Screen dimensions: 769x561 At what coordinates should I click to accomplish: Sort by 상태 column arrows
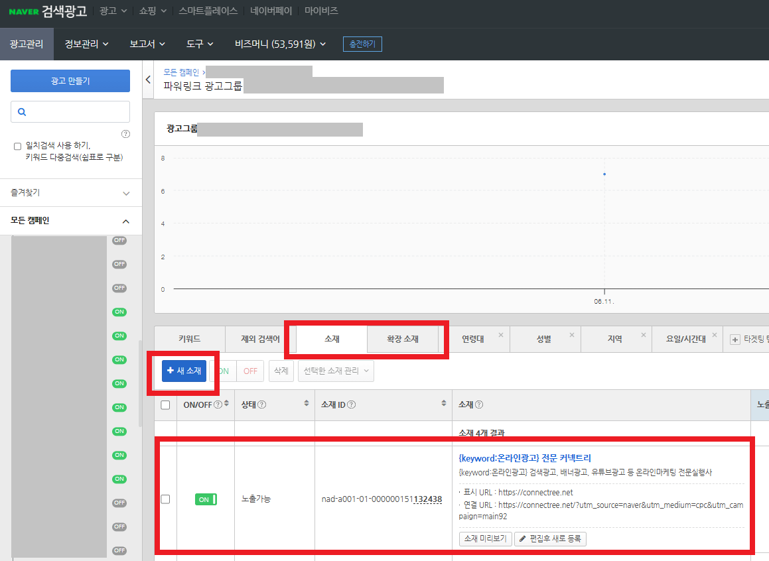pos(307,403)
